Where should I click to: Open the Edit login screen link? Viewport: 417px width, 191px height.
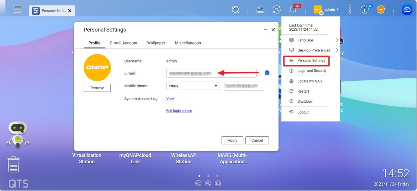tap(179, 111)
